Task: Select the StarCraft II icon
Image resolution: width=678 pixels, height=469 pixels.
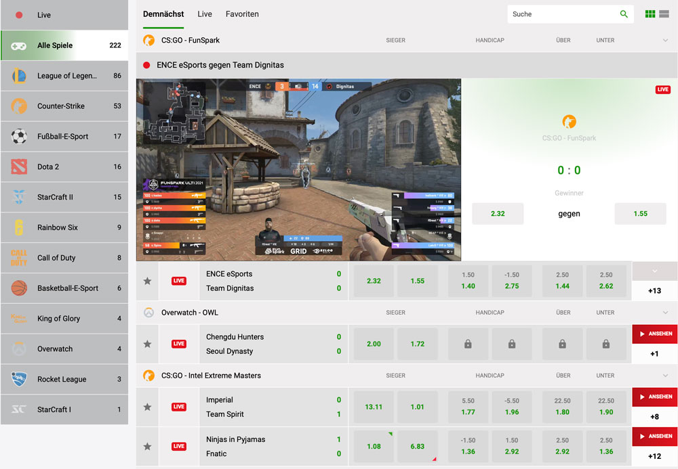Action: tap(18, 197)
